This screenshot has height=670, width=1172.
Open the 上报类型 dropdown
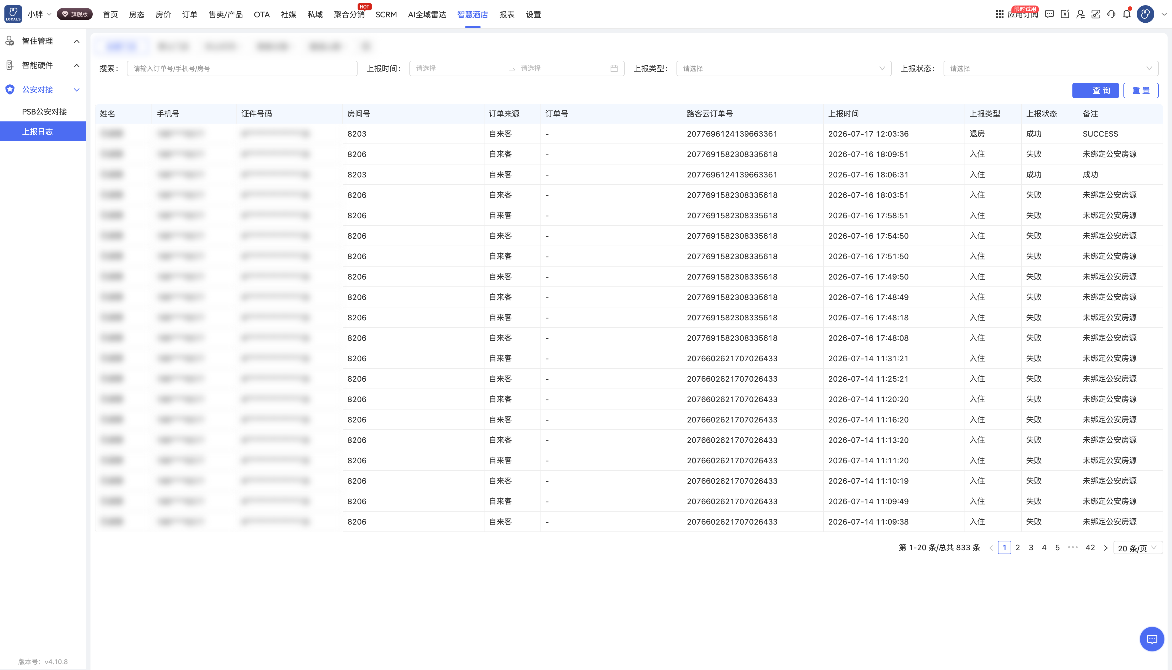784,68
